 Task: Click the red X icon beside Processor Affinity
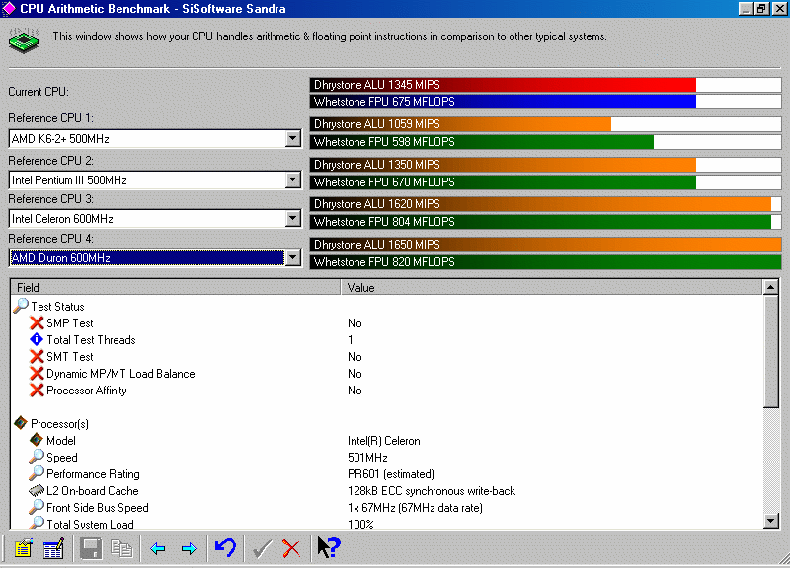[x=37, y=390]
